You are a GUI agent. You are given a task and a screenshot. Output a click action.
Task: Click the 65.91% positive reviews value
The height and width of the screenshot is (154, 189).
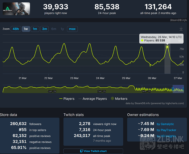(19, 148)
